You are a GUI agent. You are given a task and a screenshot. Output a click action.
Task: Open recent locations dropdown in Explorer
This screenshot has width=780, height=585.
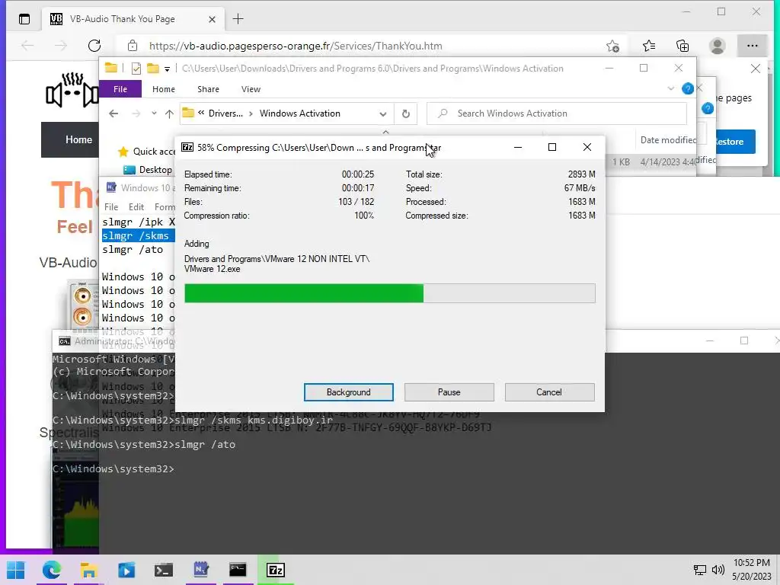[154, 113]
